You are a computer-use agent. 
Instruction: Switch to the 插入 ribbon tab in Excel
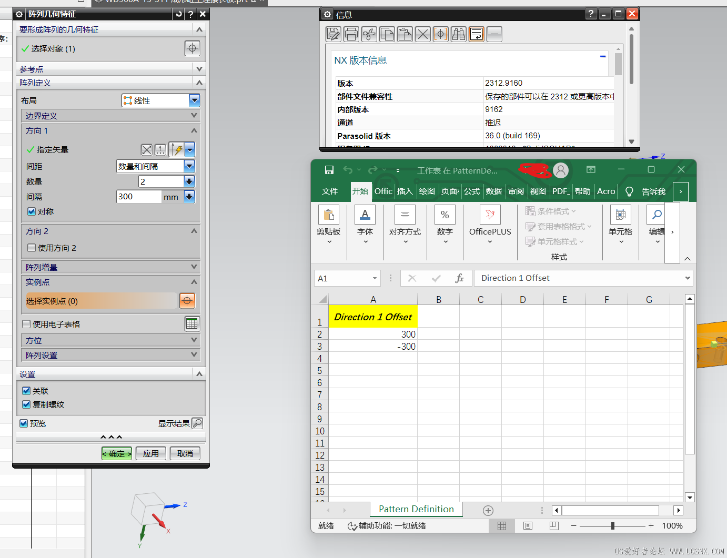(x=405, y=191)
